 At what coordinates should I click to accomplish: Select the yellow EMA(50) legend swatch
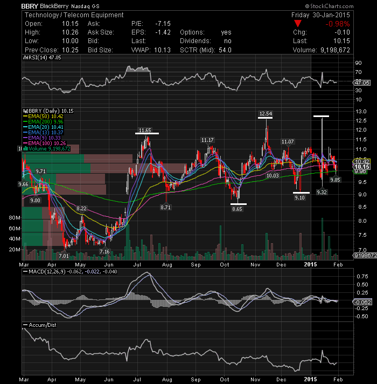click(25, 116)
